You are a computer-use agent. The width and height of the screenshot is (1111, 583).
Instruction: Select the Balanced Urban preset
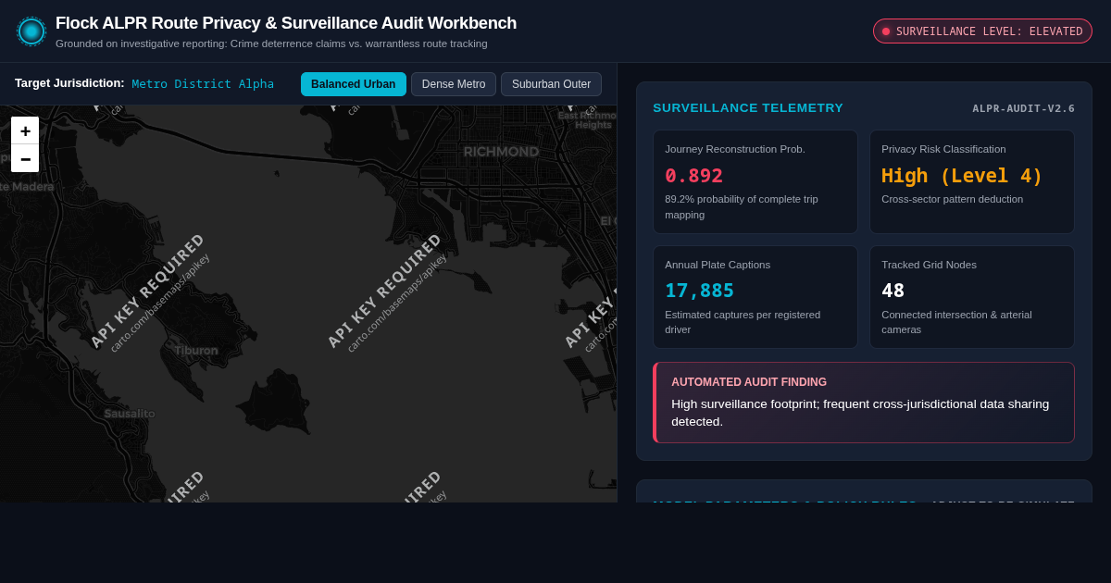tap(354, 84)
